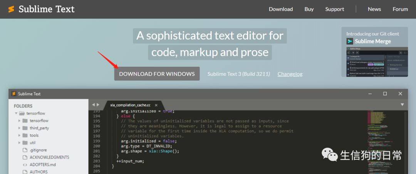Go to the next tab arrow
This screenshot has height=174, width=416.
click(98, 105)
